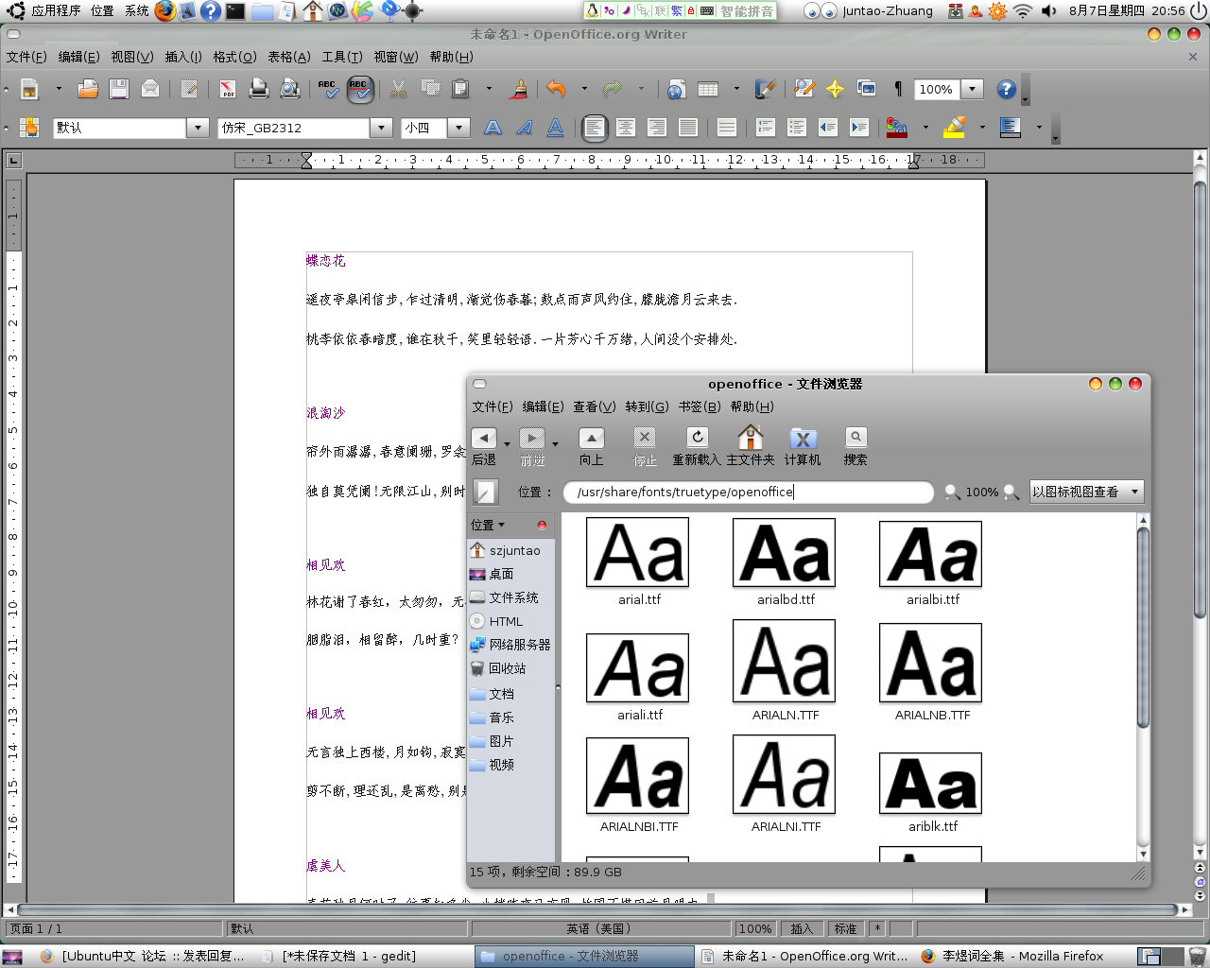Open file browser 书签(B) menu

click(x=700, y=406)
